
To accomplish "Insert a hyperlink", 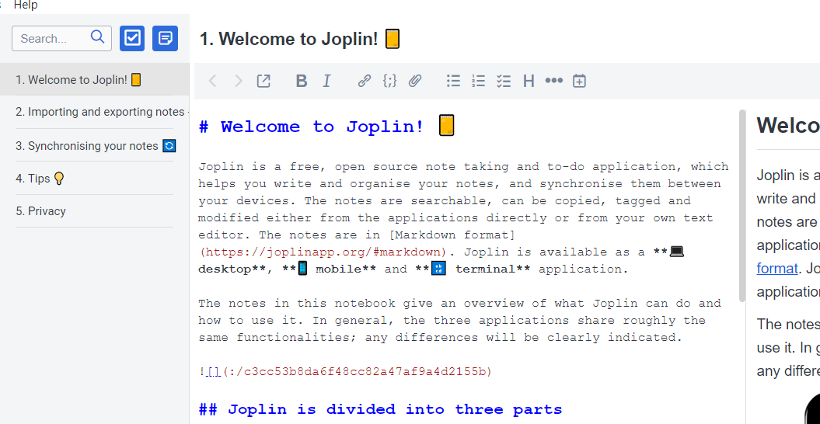I will (365, 81).
